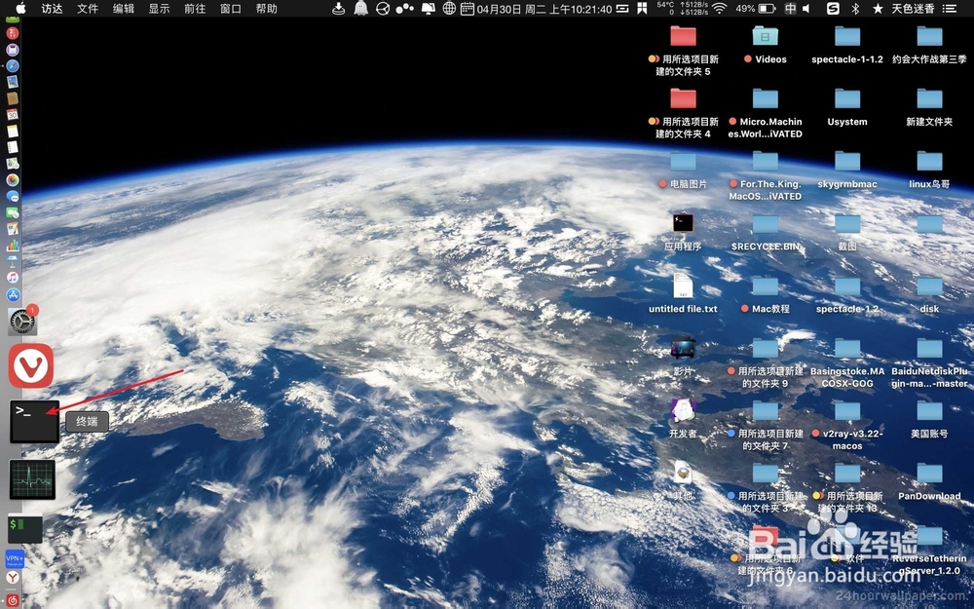974x609 pixels.
Task: Open Notification Center list icon
Action: 950,9
